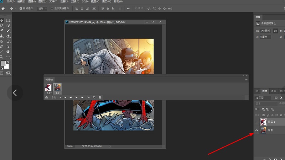Go to next frame button
This screenshot has height=160, width=285.
pyautogui.click(x=82, y=97)
